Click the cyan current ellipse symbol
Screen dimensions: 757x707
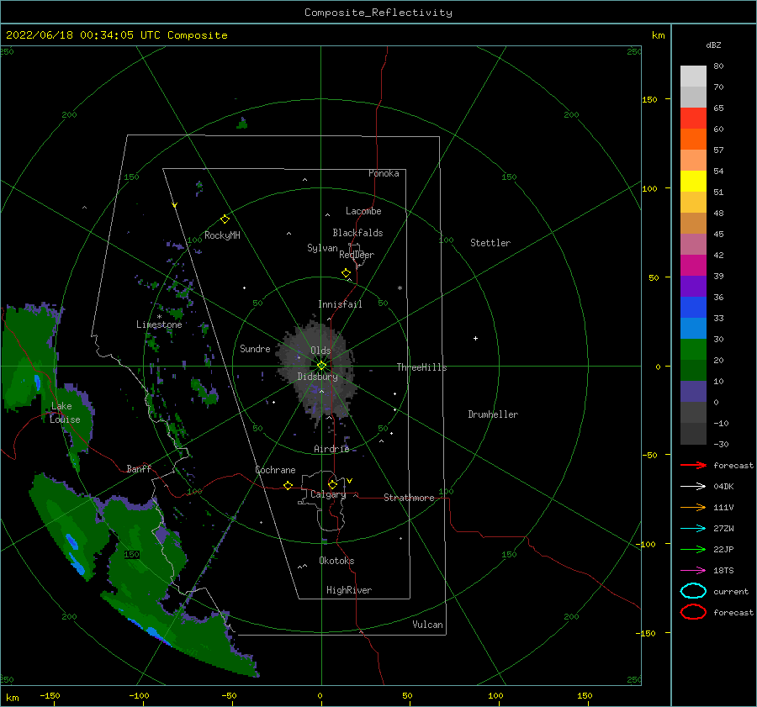(x=693, y=591)
